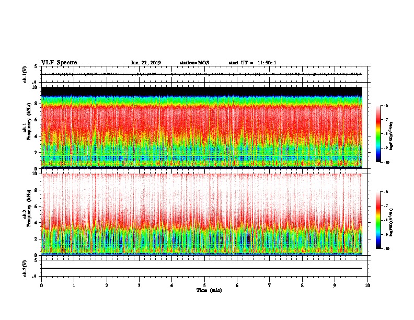414x320 pixels.
Task: Click time axis tick label "5"
Action: click(x=204, y=285)
